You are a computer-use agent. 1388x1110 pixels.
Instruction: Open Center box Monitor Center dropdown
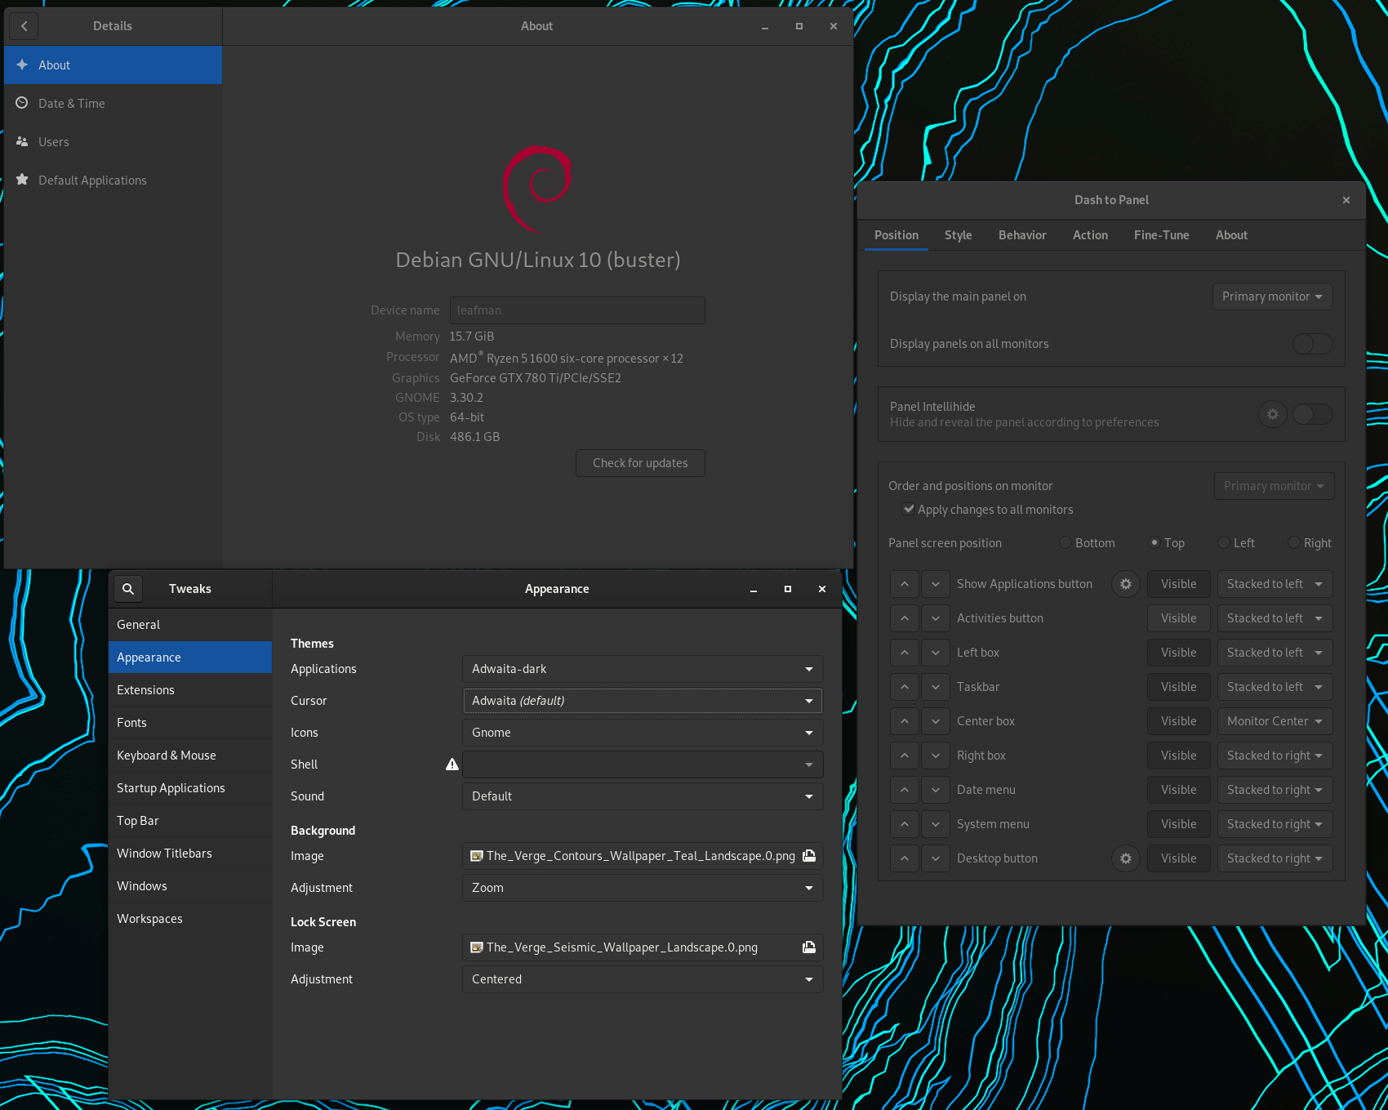coord(1275,721)
